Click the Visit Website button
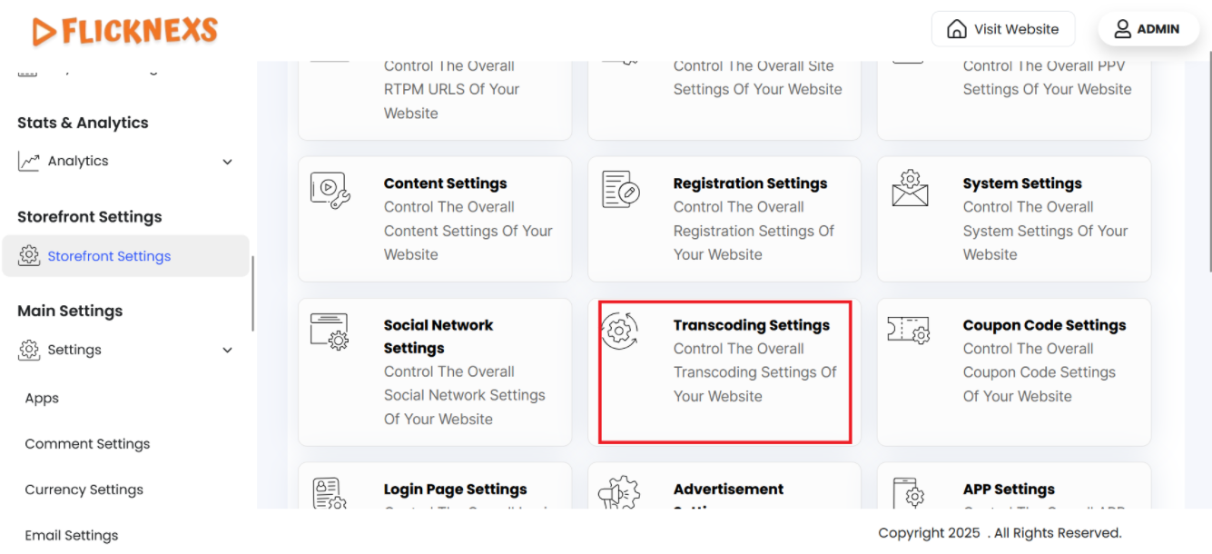The height and width of the screenshot is (554, 1212). tap(1003, 29)
